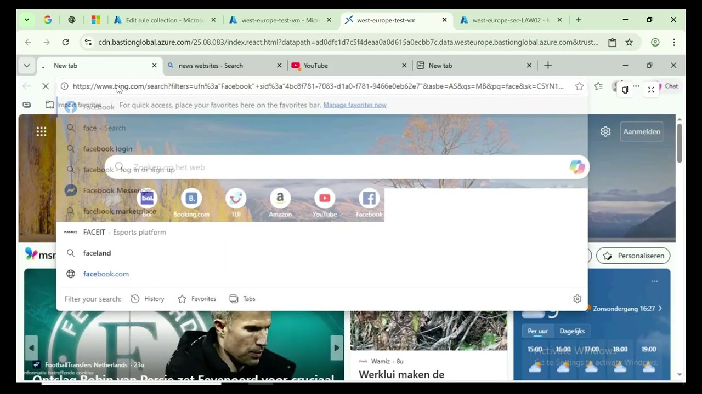The width and height of the screenshot is (702, 394).
Task: Choose the 'facebook login' suggestion
Action: [x=321, y=148]
